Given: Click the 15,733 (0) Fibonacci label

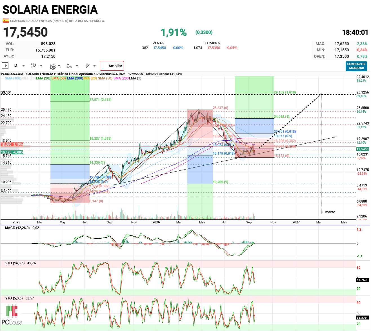Looking at the screenshot, I should point(282,156).
